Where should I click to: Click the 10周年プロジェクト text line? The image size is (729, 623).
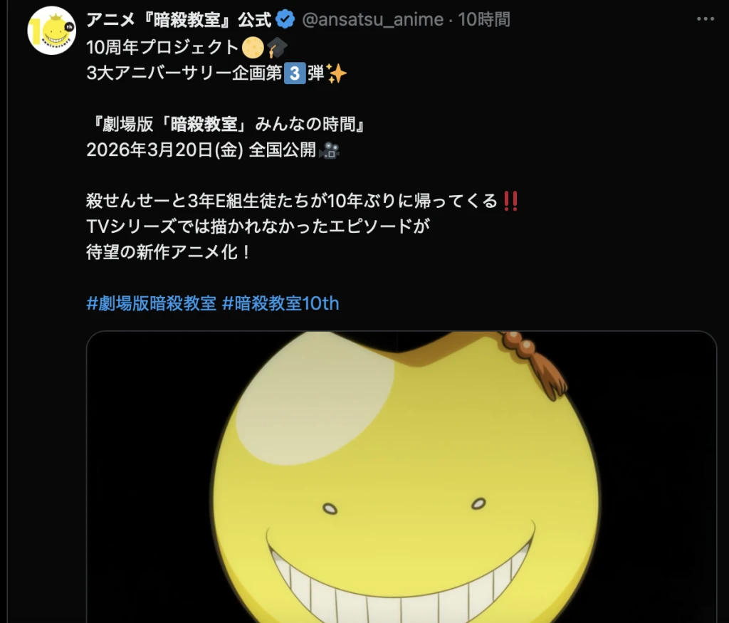[x=162, y=47]
